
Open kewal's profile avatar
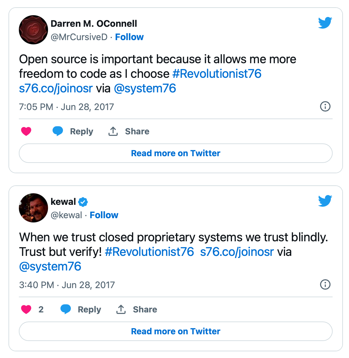(33, 208)
